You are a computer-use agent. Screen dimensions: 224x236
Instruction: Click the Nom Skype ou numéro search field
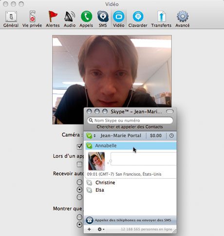click(130, 121)
